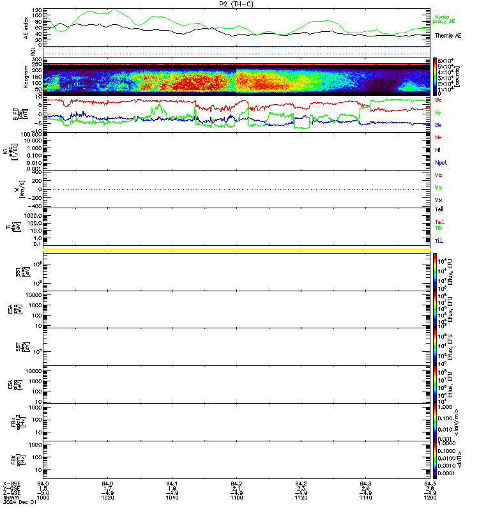Select the Y-GSE value 2.8
This screenshot has height=511, width=479.
click(430, 489)
